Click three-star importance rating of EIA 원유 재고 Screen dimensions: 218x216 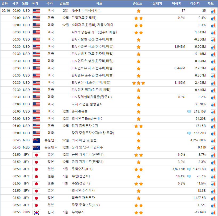tap(138, 83)
